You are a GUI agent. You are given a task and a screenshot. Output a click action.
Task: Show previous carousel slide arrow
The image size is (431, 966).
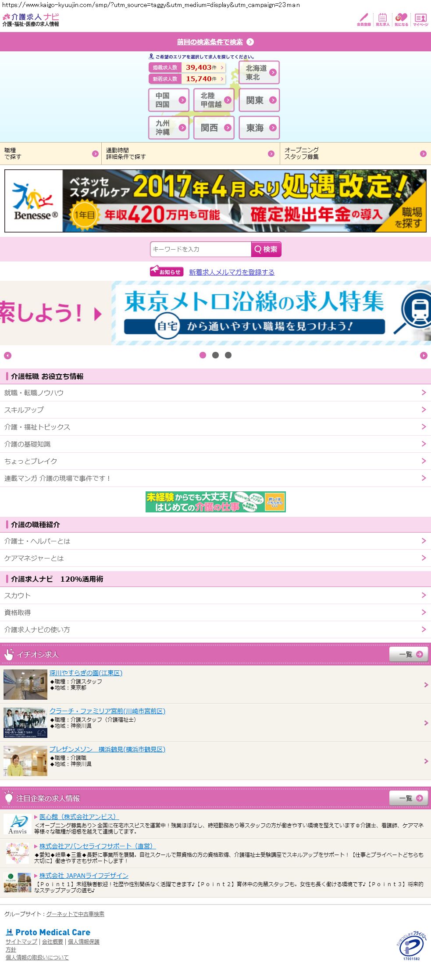pyautogui.click(x=7, y=355)
